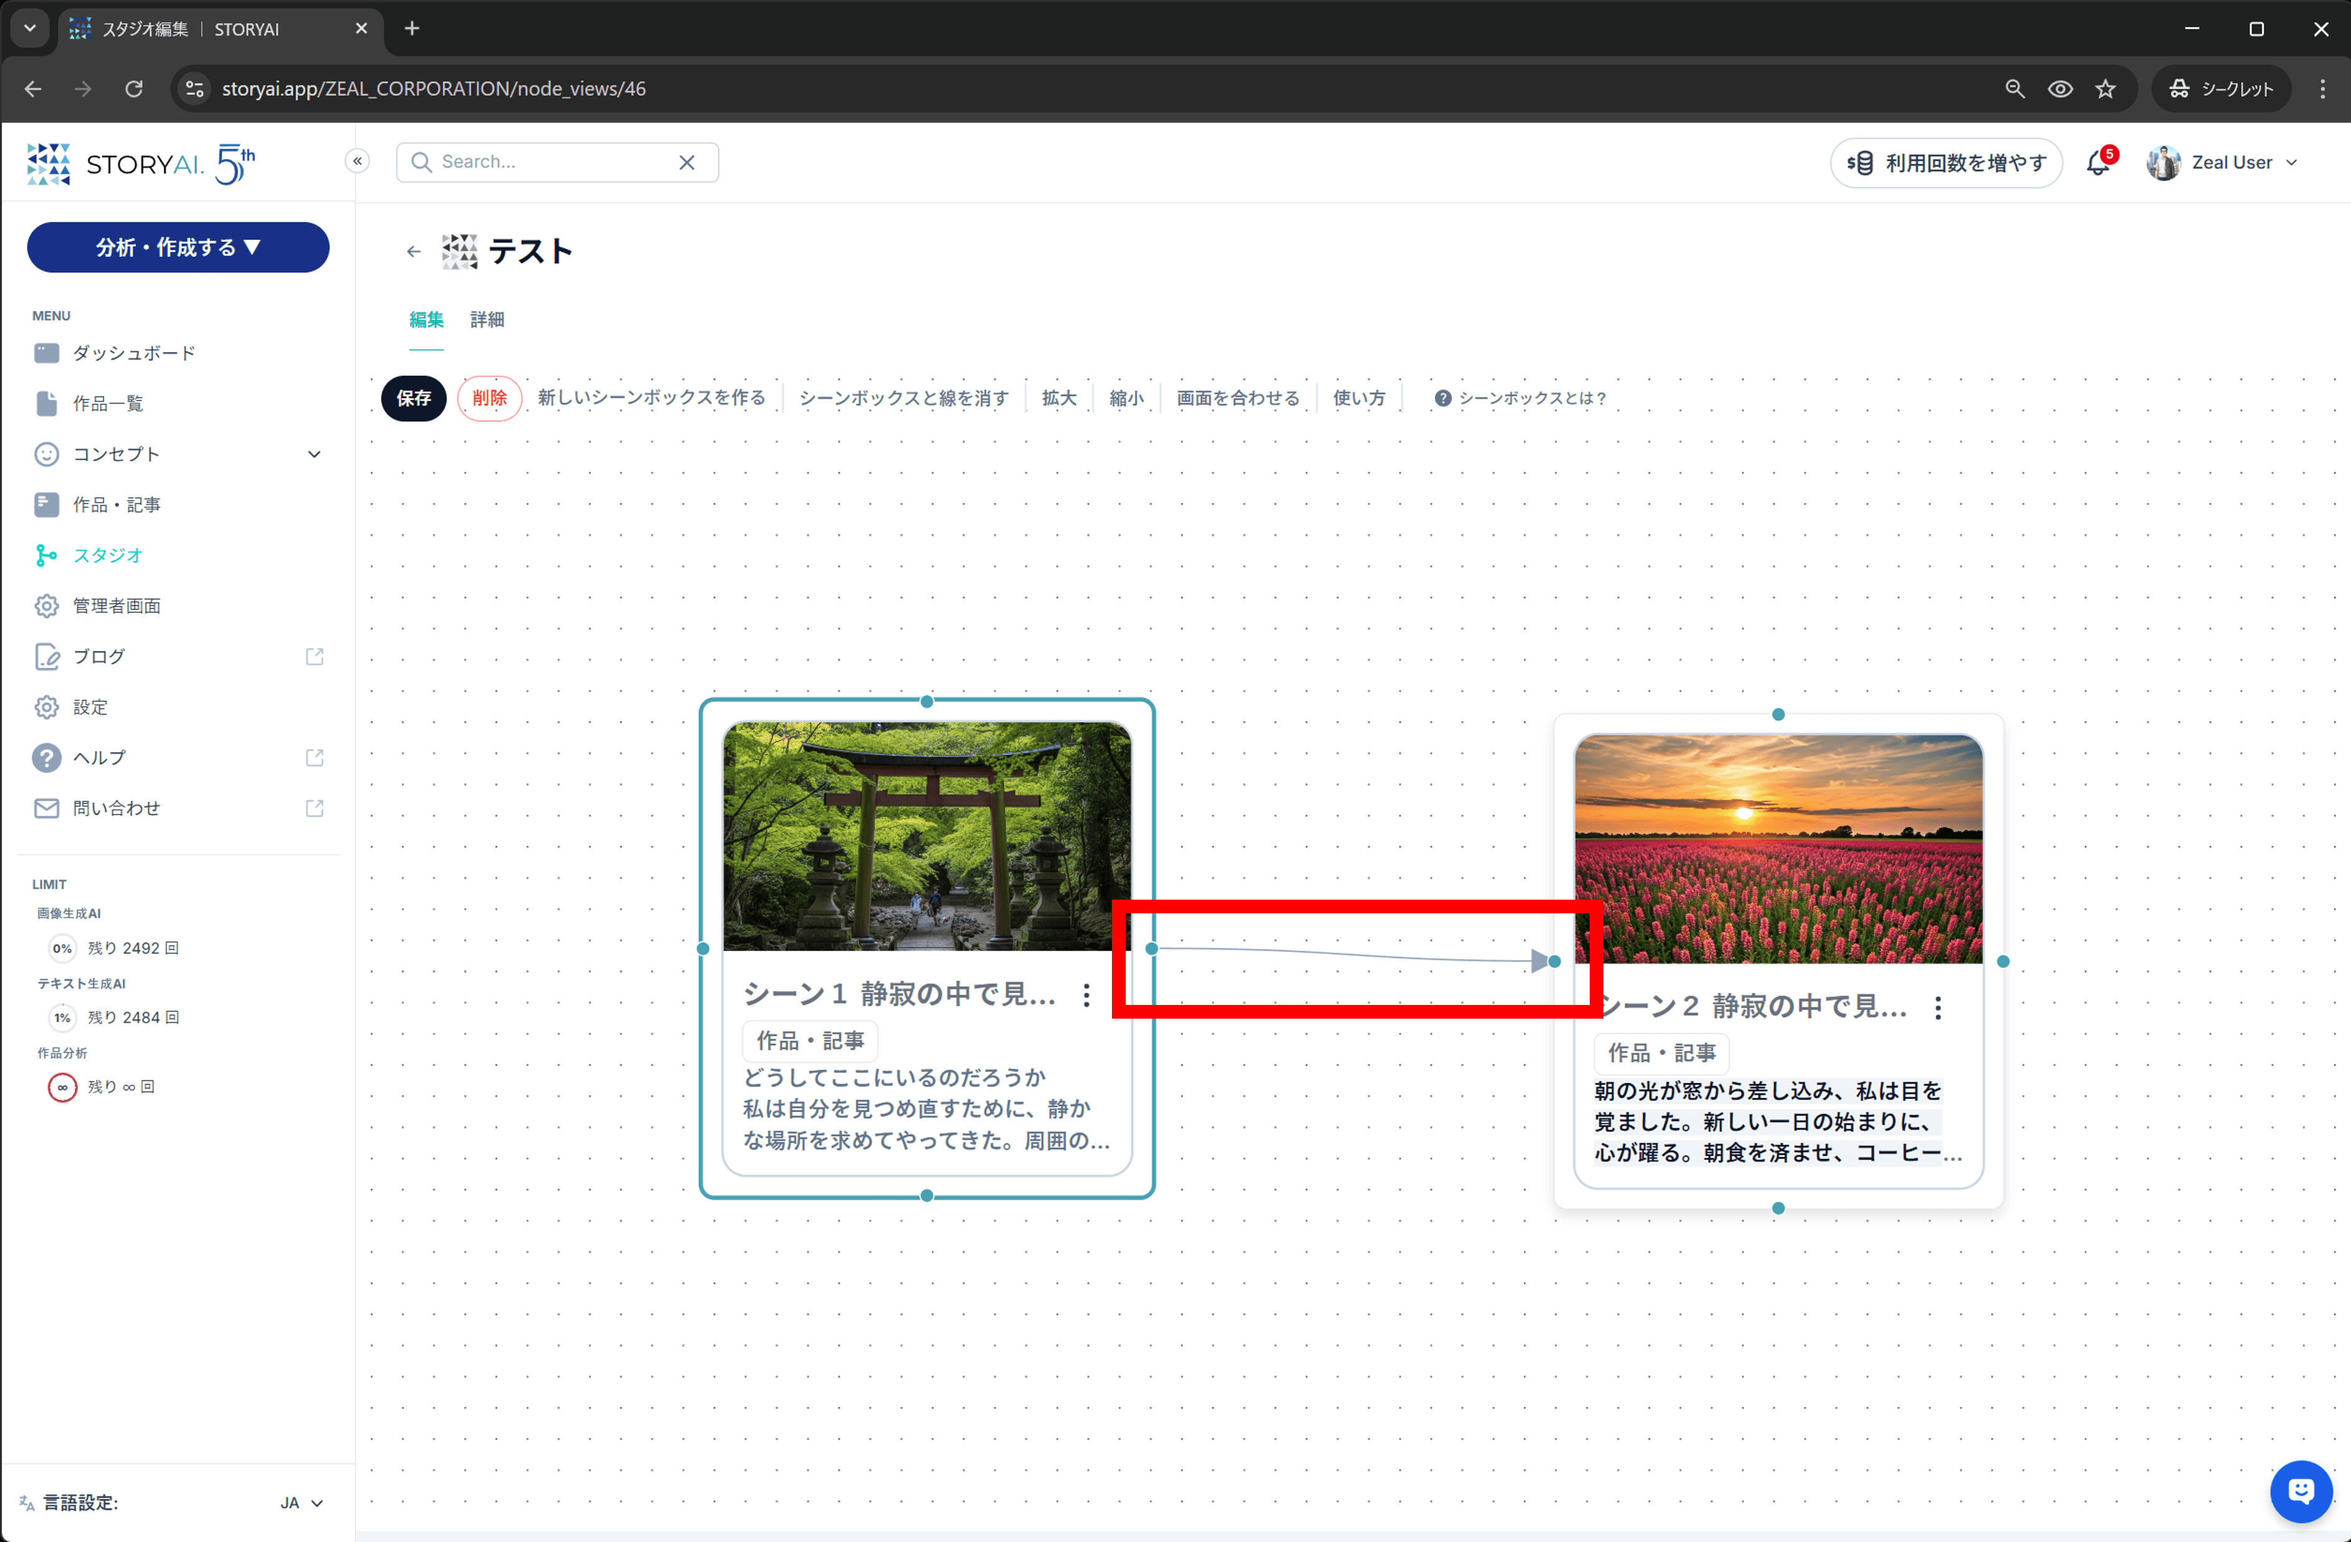Click the red 削除 button
Screen dimensions: 2351x1542
(x=489, y=398)
